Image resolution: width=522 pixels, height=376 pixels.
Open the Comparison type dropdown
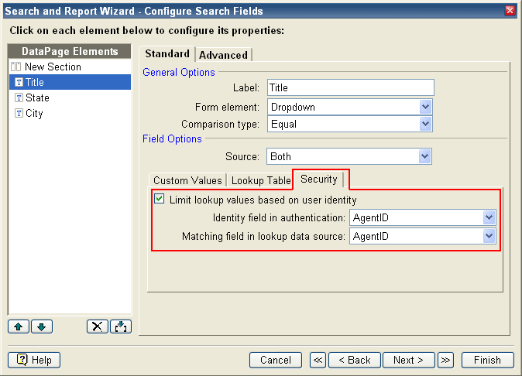point(425,124)
